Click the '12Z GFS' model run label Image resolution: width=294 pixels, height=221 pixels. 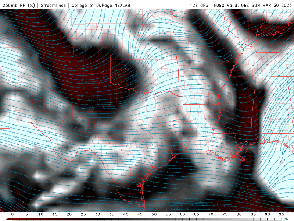click(199, 5)
